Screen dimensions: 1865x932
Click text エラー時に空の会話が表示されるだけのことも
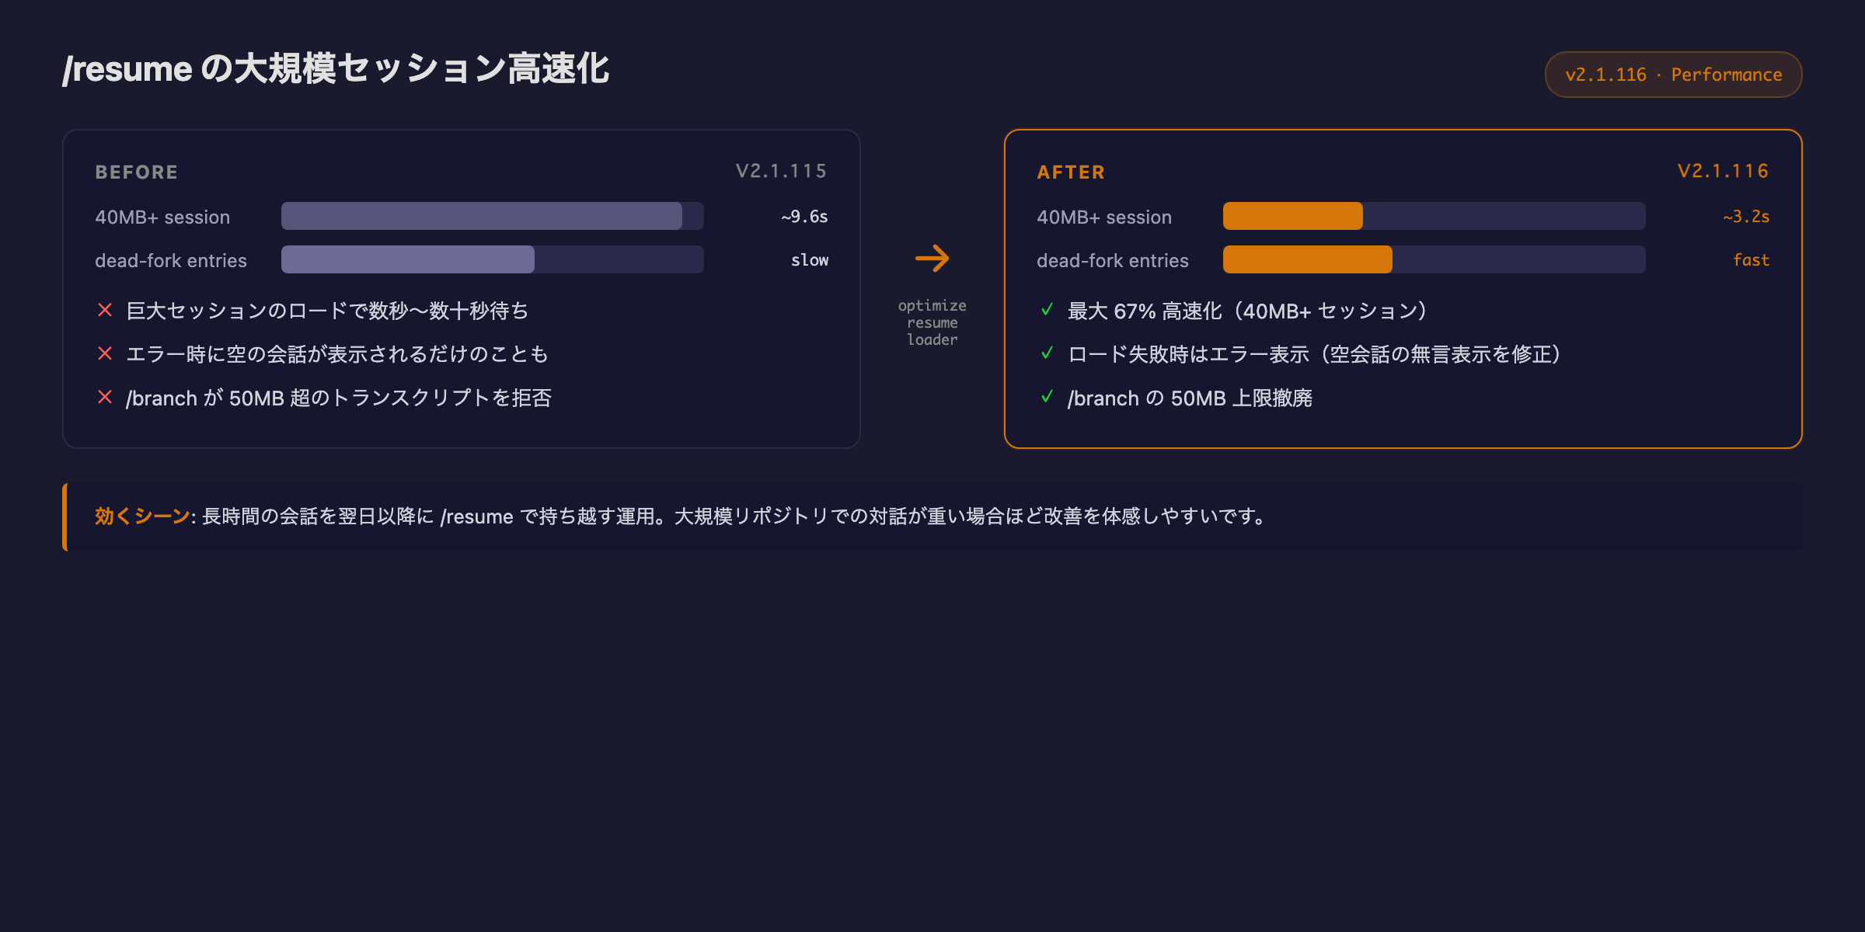click(x=337, y=354)
